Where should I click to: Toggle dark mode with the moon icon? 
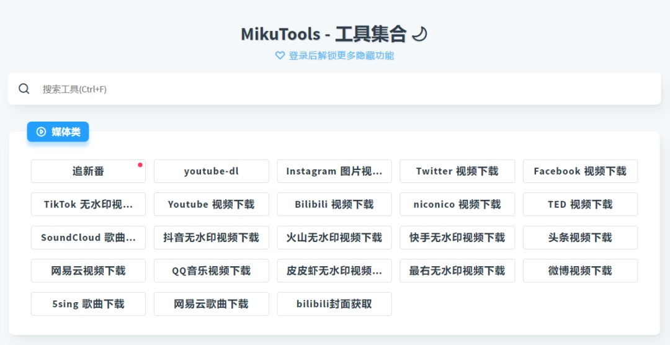(x=420, y=34)
